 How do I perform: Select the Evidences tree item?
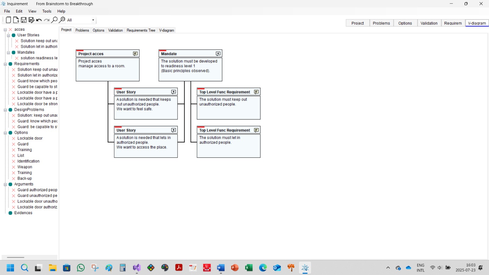pyautogui.click(x=23, y=213)
